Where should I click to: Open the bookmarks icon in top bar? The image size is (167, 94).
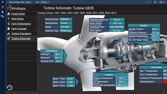click(155, 2)
